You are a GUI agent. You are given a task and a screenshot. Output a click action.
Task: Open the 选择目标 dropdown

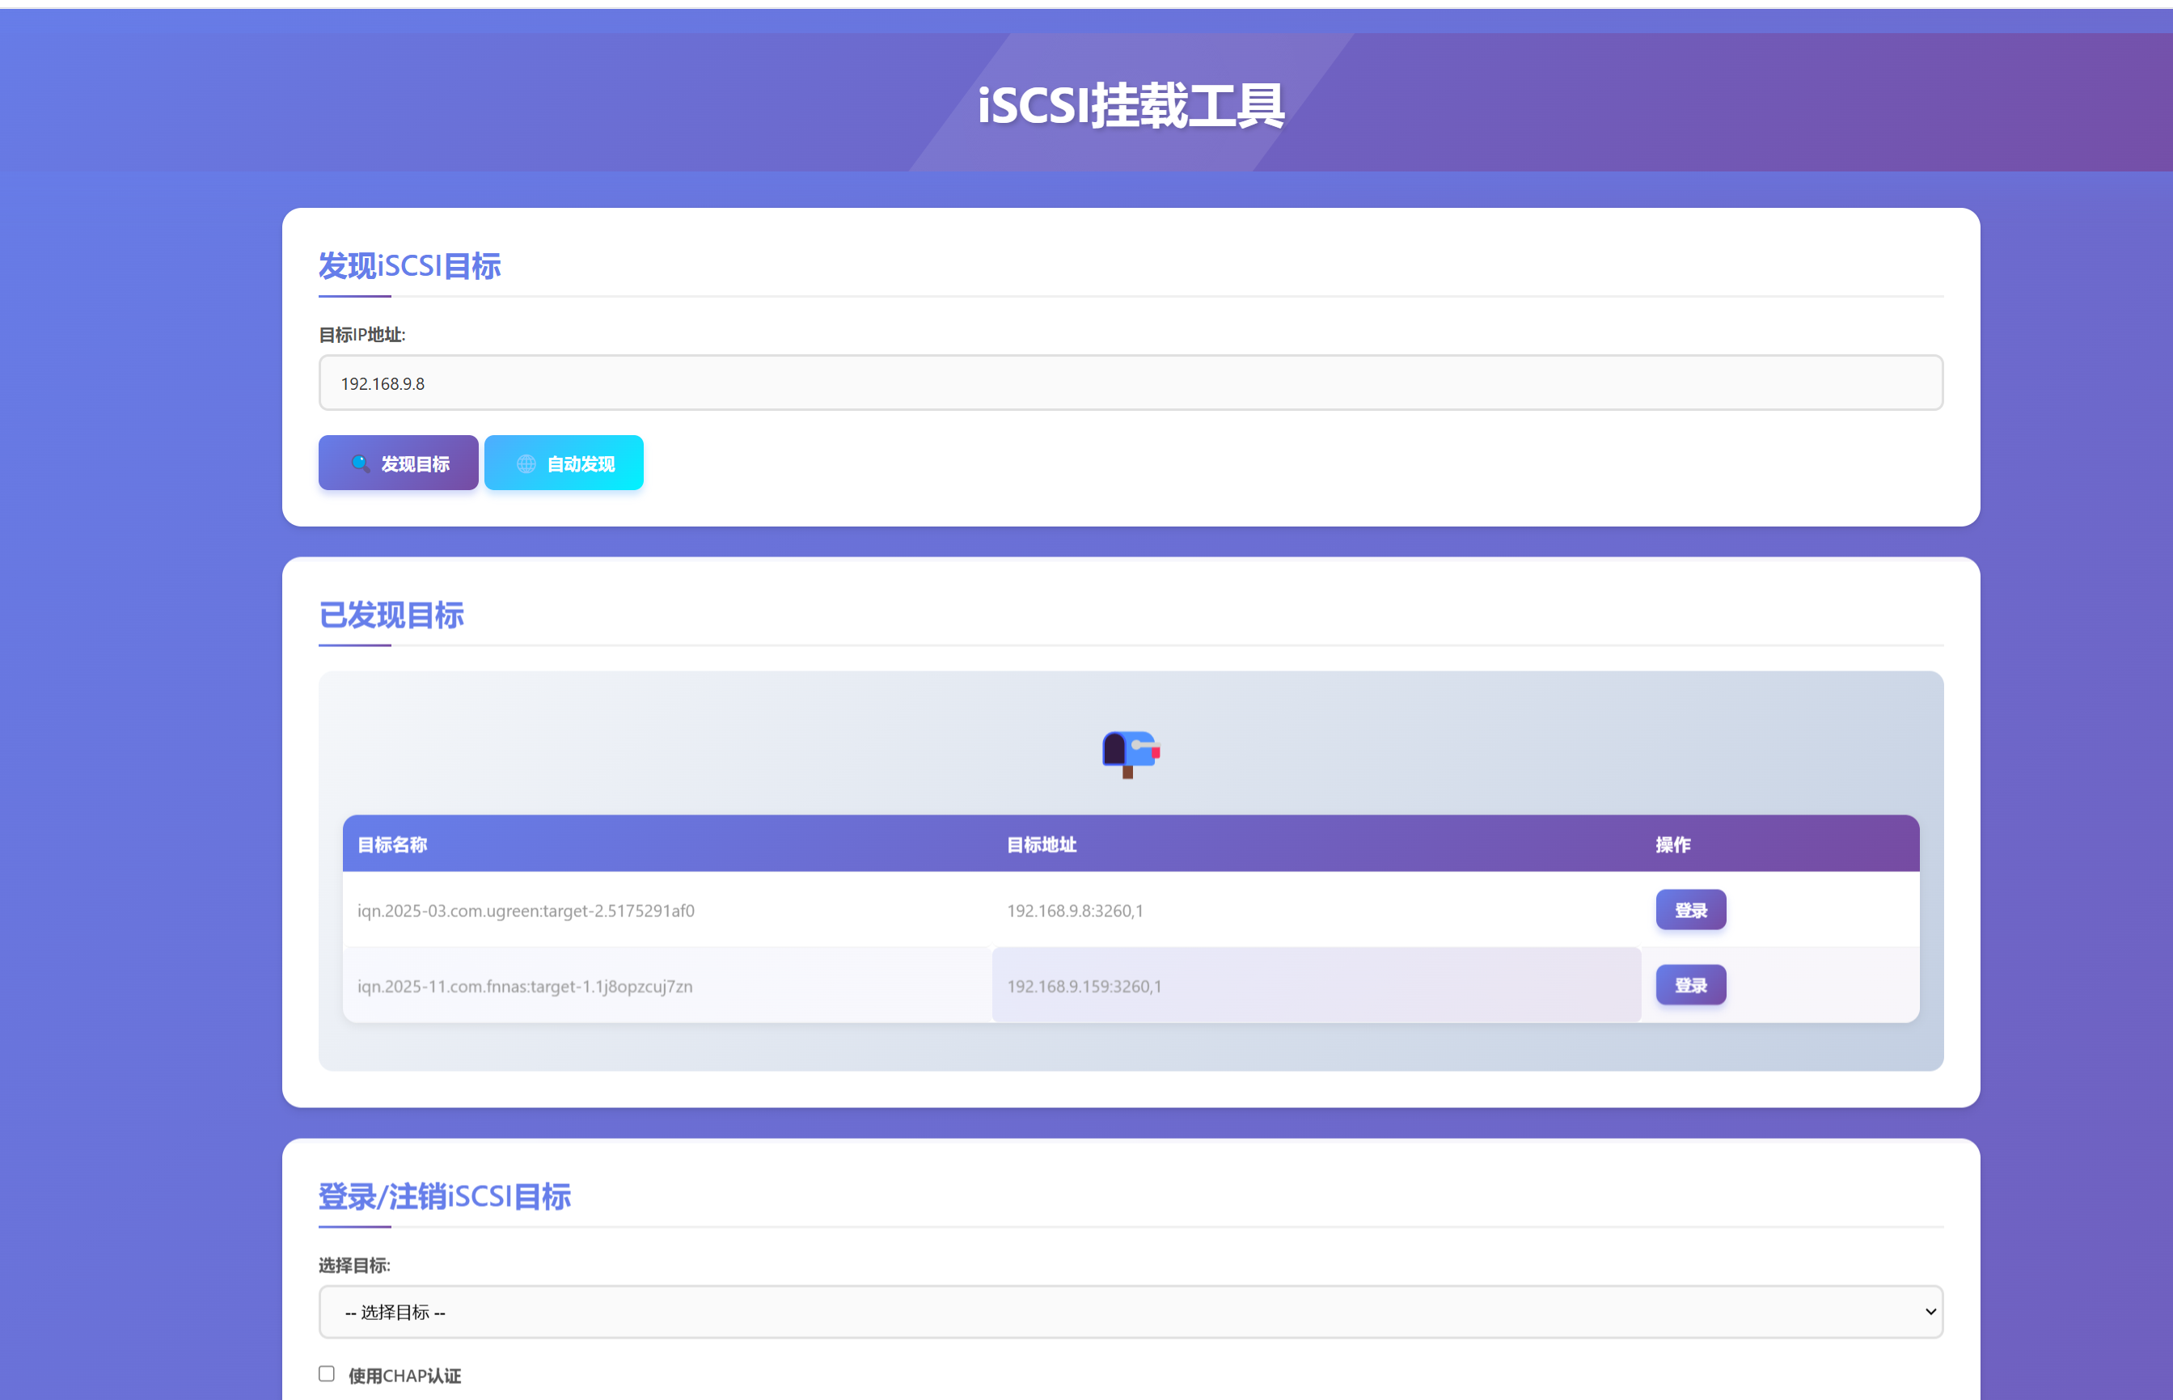(x=1130, y=1312)
